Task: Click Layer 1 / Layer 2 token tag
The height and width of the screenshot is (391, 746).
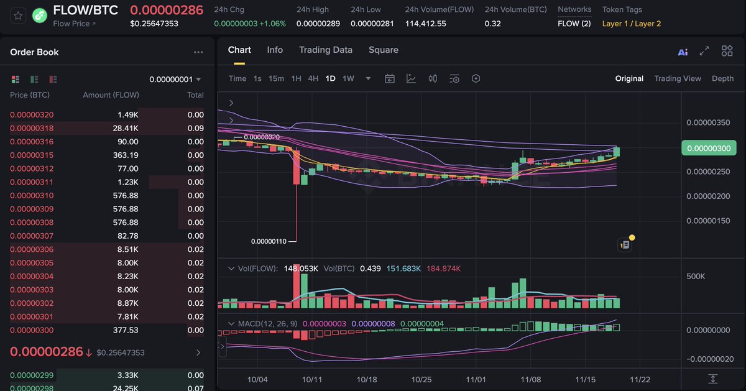Action: pos(632,24)
